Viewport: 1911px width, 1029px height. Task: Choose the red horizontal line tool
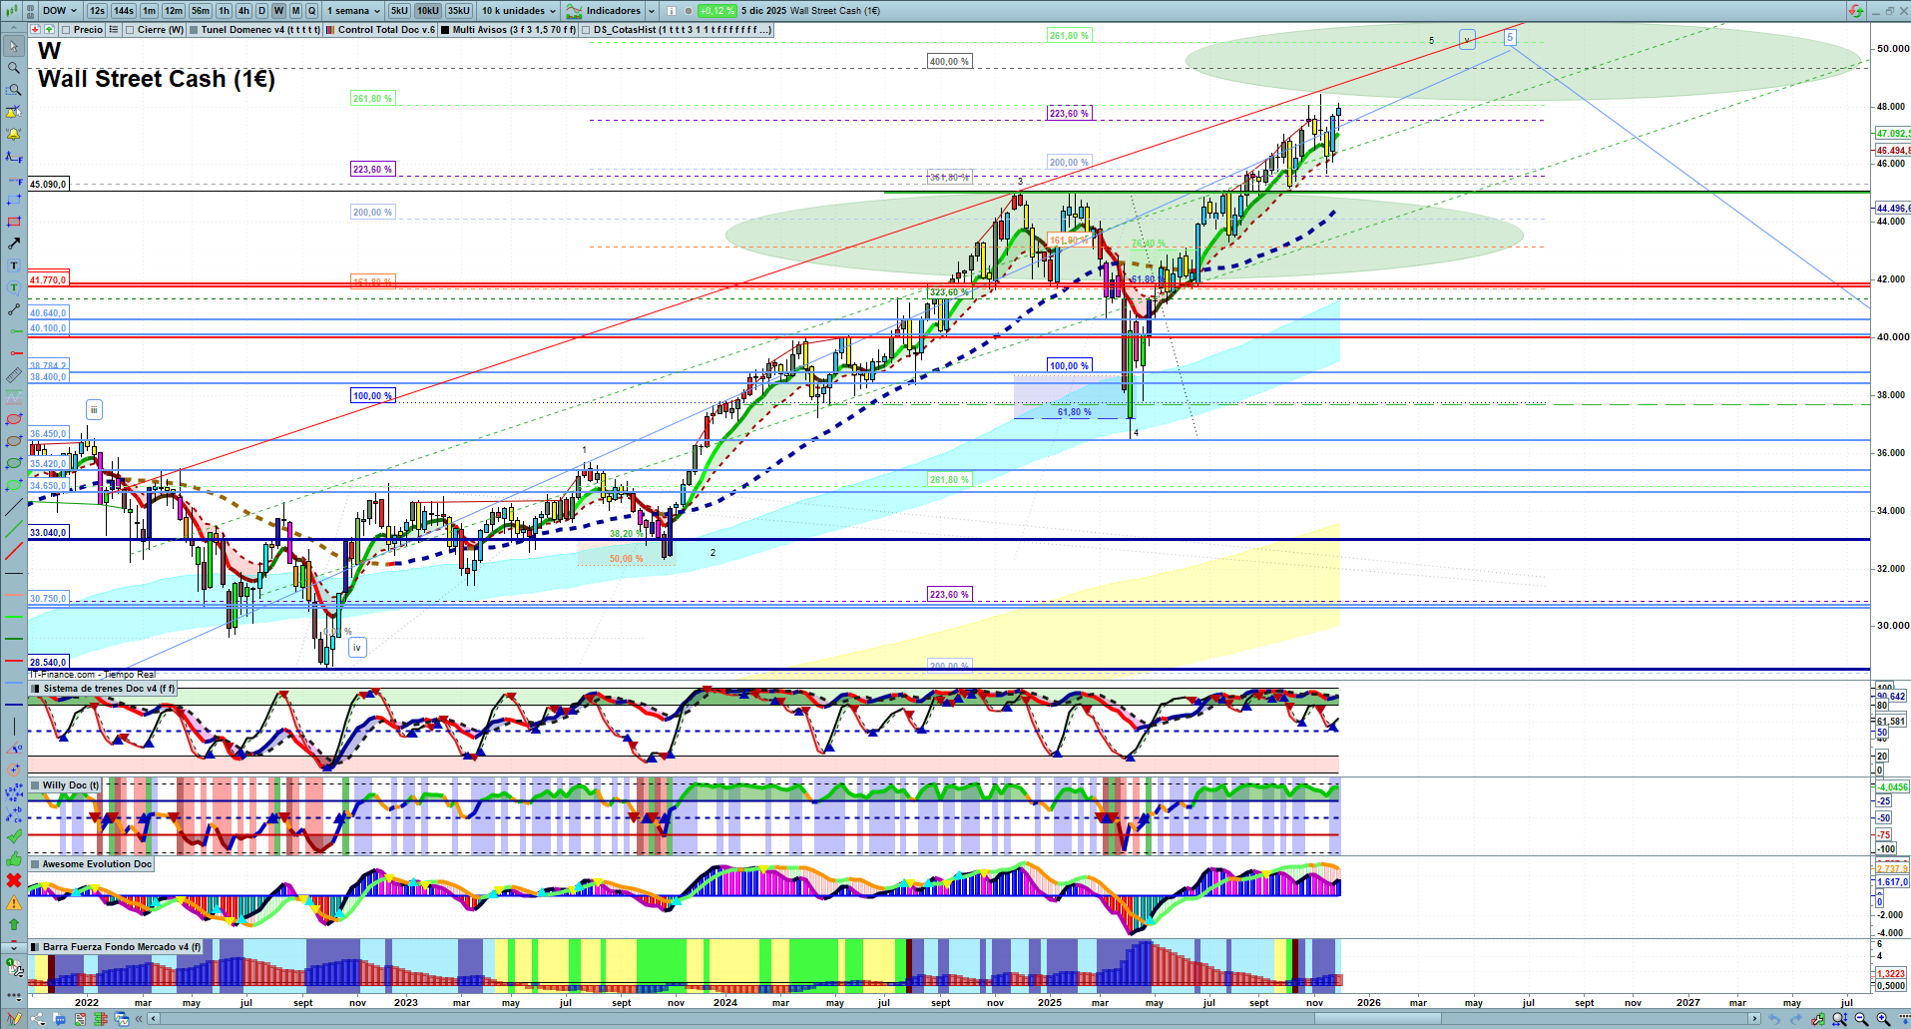[x=14, y=353]
